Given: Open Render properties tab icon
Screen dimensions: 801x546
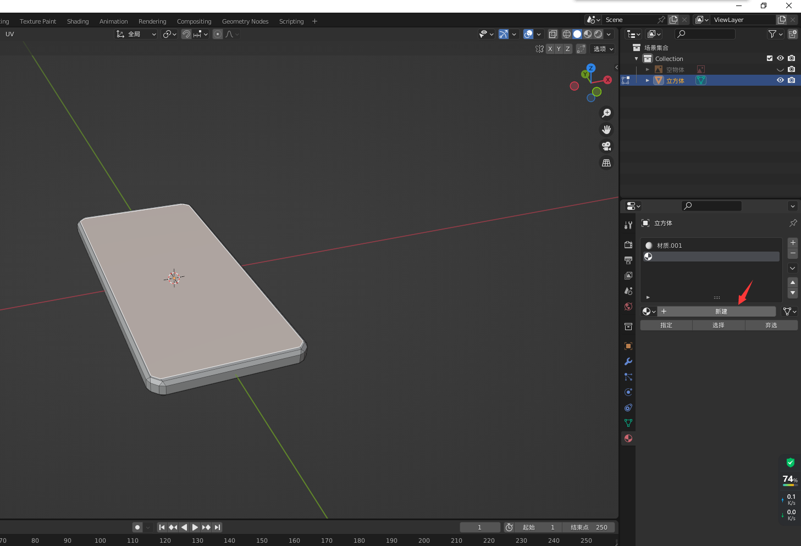Looking at the screenshot, I should click(628, 244).
